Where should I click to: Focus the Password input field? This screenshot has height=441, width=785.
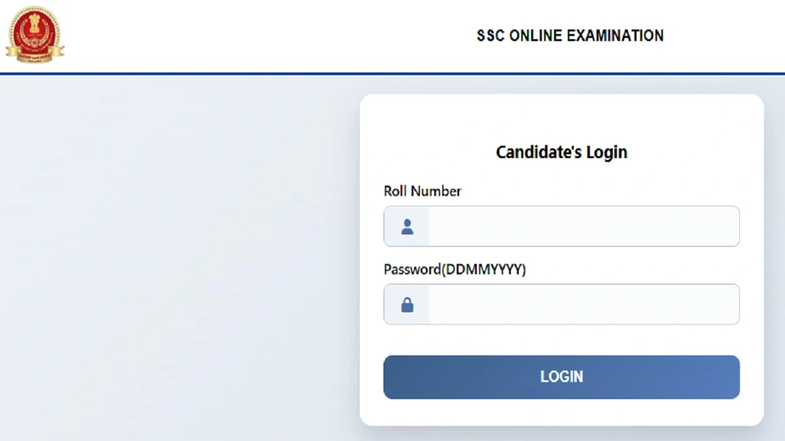[x=582, y=304]
